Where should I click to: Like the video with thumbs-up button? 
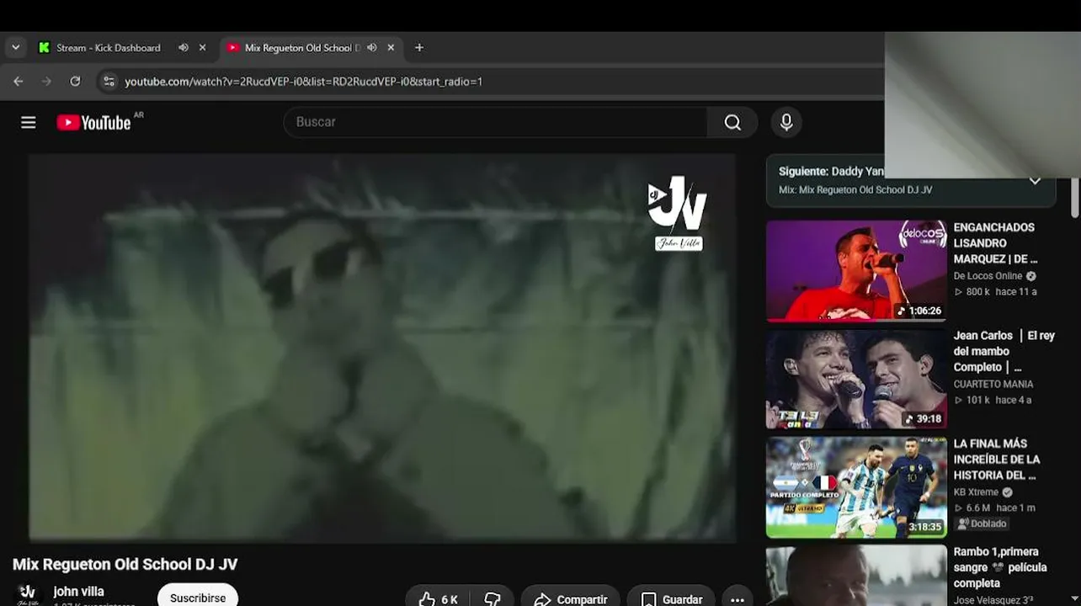pyautogui.click(x=438, y=599)
